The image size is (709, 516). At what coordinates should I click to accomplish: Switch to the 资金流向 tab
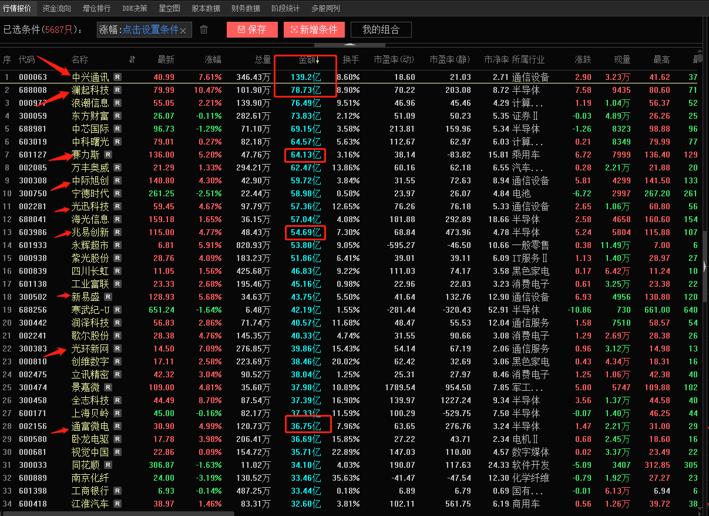click(x=57, y=8)
